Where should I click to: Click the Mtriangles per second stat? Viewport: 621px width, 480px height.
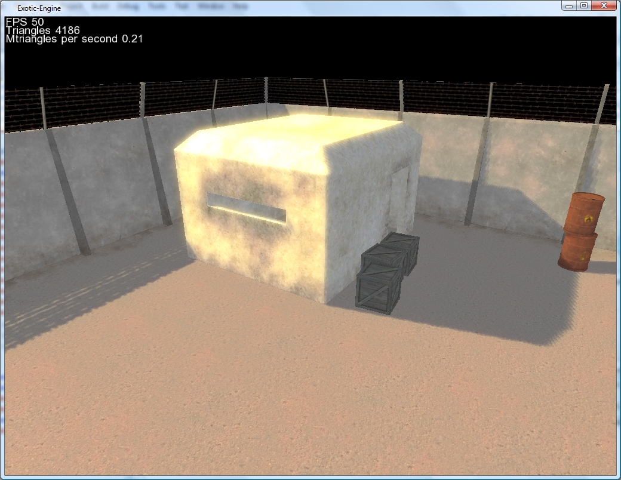[74, 39]
